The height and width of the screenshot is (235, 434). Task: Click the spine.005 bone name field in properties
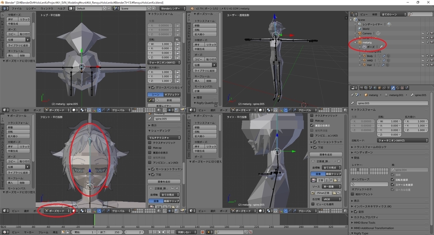392,103
